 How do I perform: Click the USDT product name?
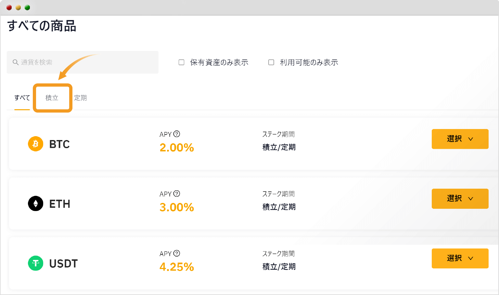63,264
